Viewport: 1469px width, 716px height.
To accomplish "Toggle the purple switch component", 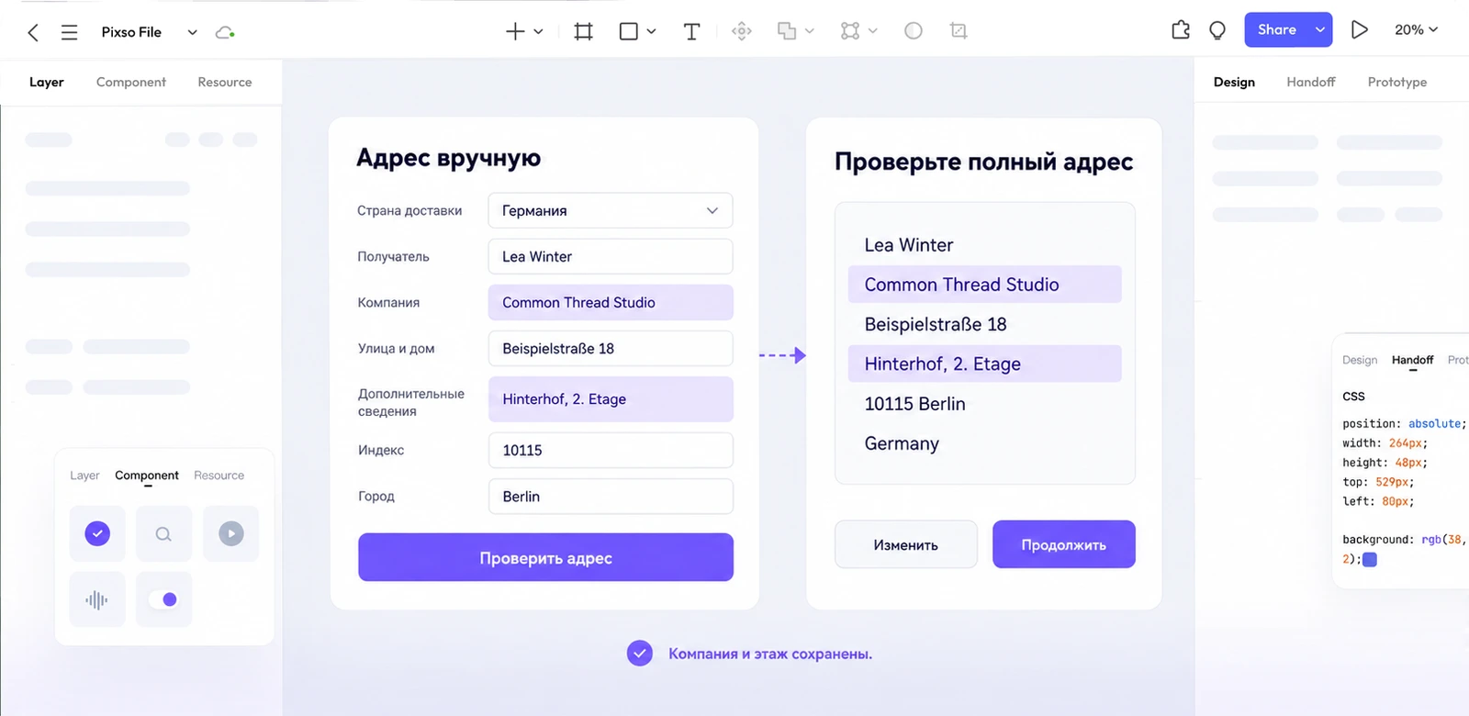I will point(163,599).
